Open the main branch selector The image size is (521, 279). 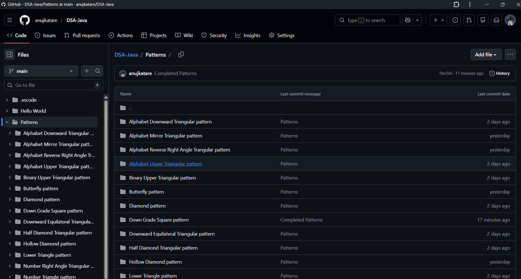(x=41, y=71)
